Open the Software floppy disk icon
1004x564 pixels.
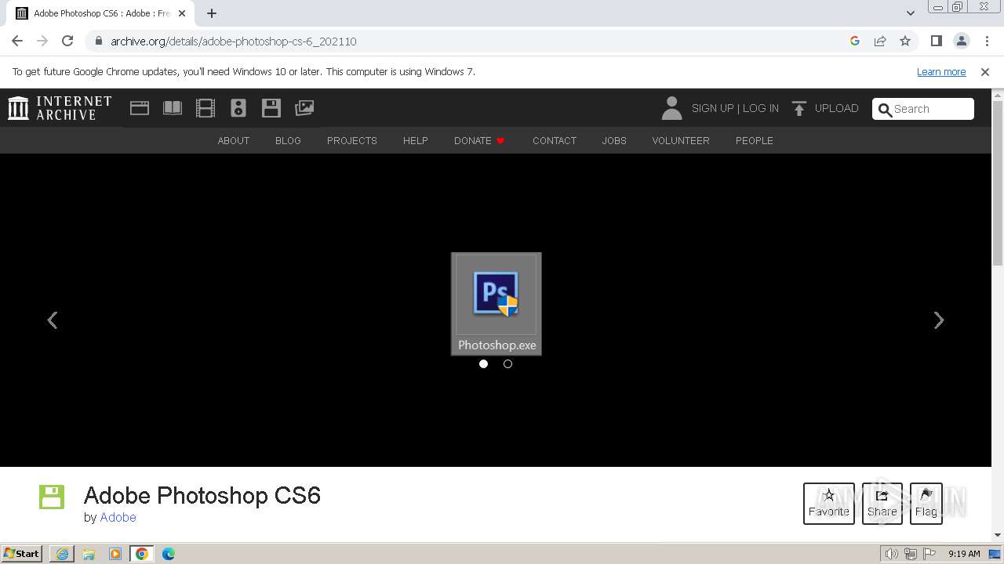[x=271, y=108]
